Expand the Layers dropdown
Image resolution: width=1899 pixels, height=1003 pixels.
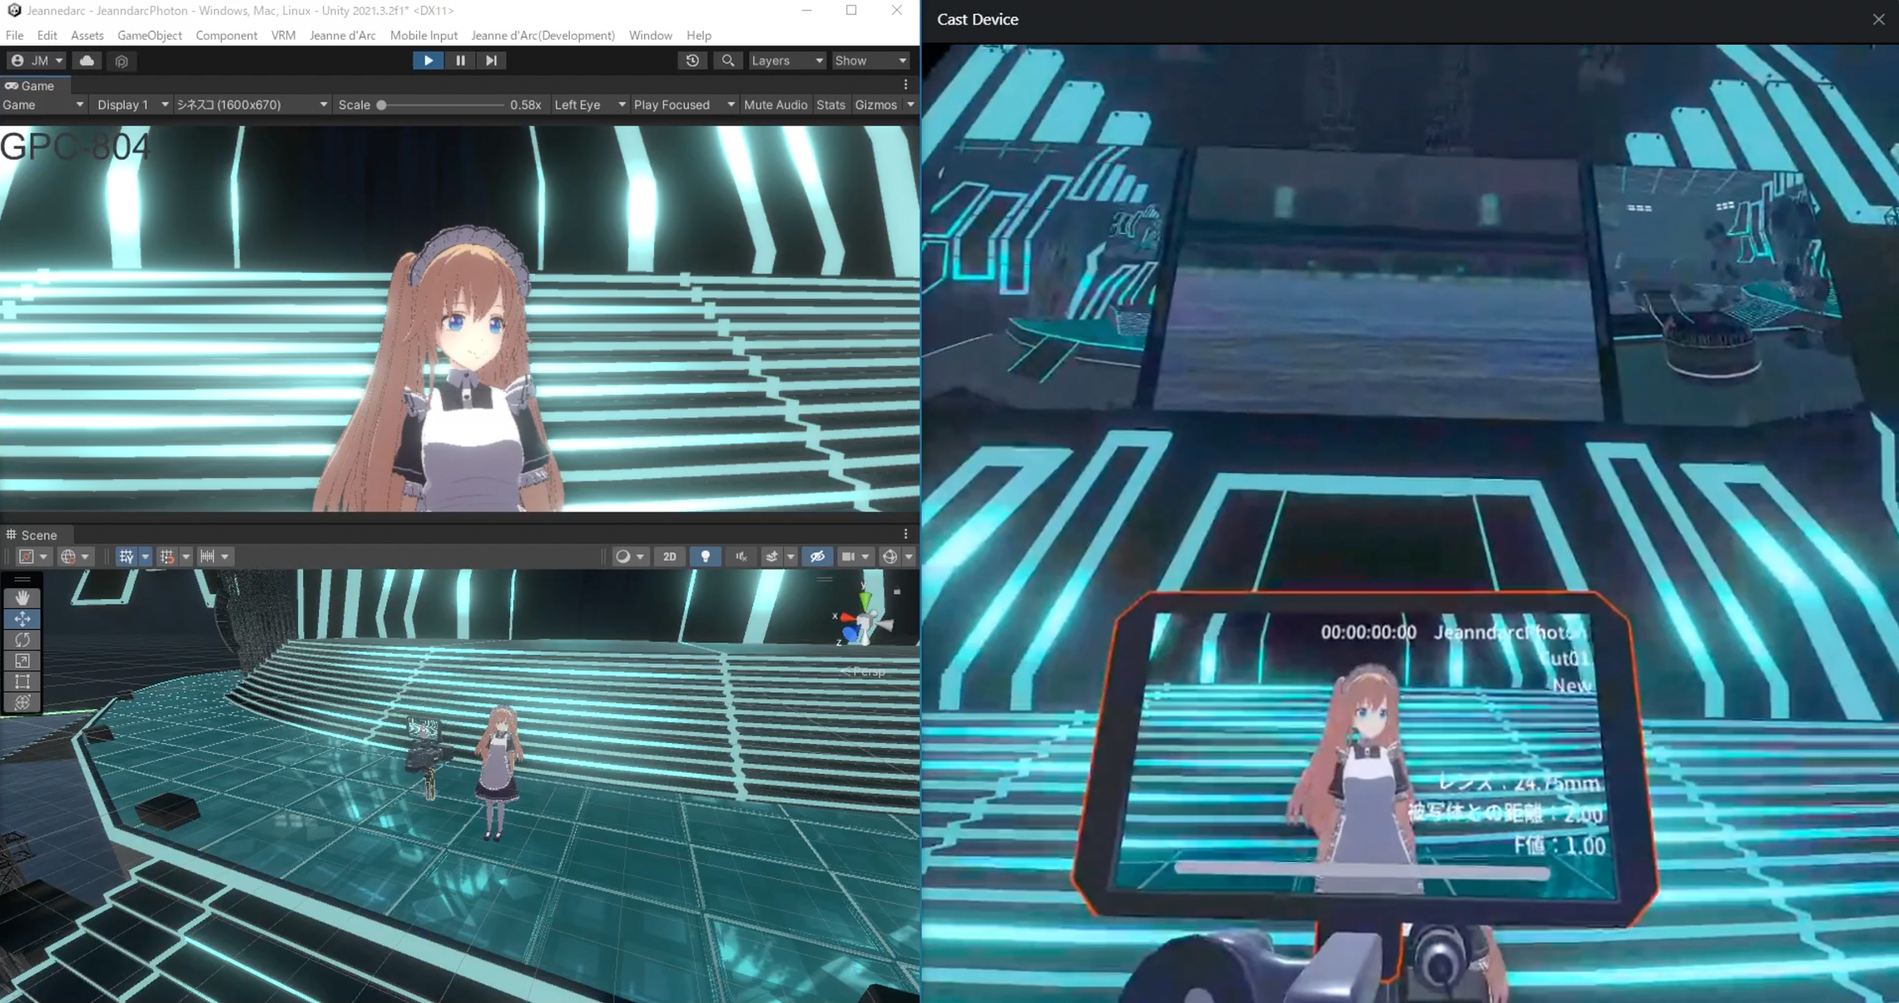[787, 60]
